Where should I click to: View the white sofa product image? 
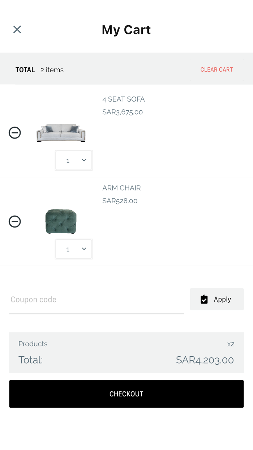point(61,133)
